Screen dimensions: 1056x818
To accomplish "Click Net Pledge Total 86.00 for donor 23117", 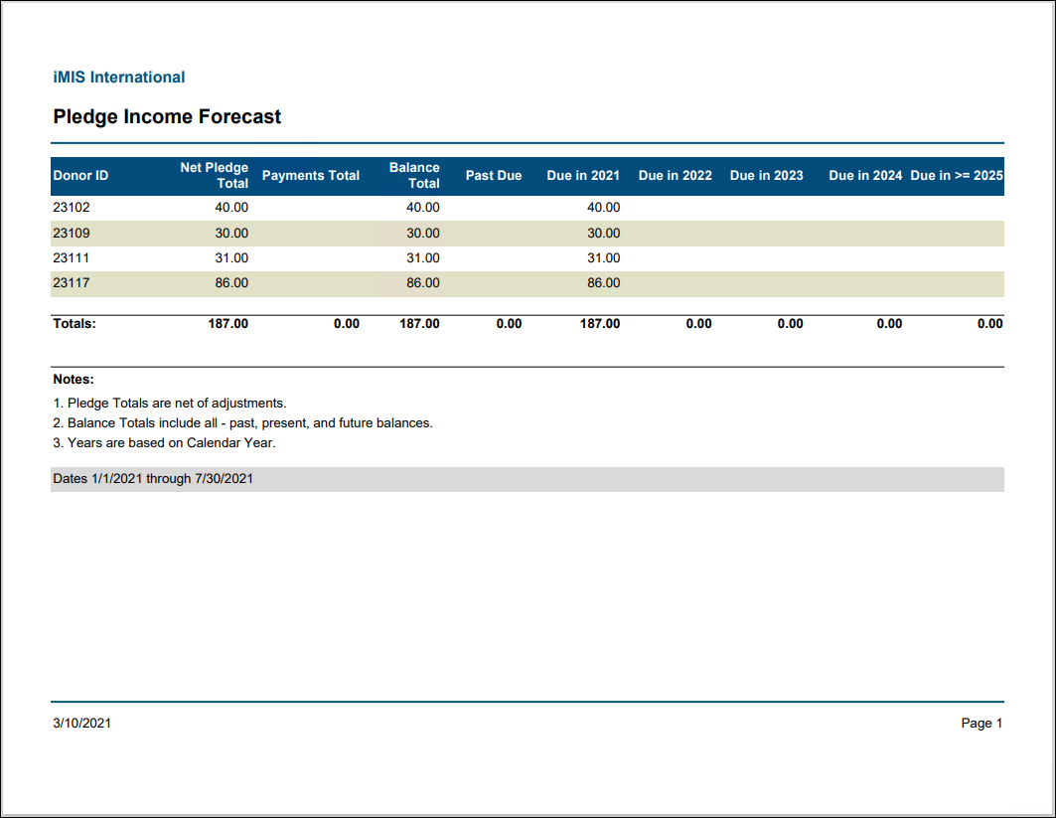I will [x=231, y=283].
